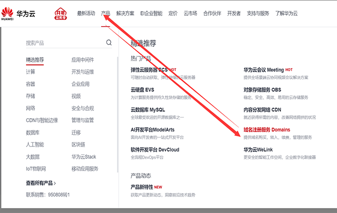Select the 数据库 category
The image size is (337, 213).
pos(32,133)
